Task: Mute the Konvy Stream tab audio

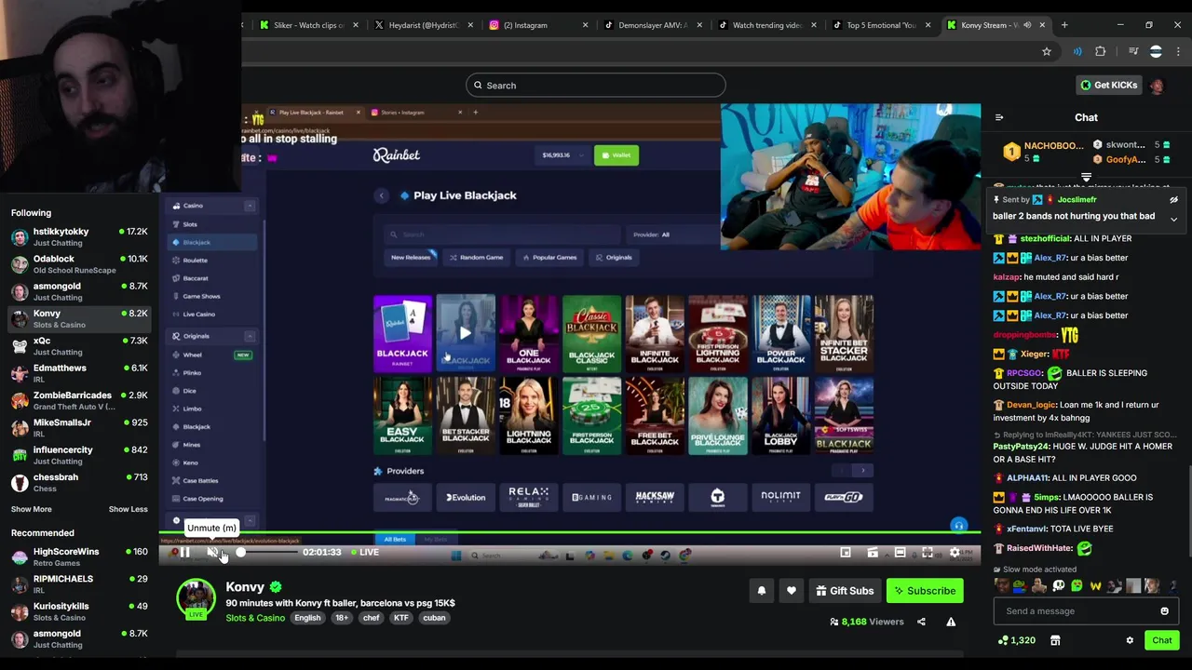Action: point(1026,25)
